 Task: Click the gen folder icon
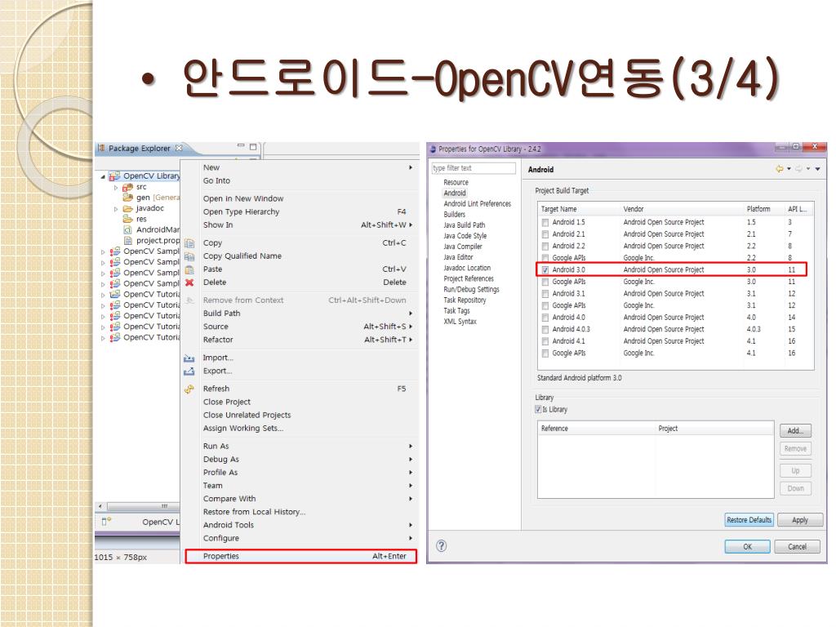click(x=127, y=198)
